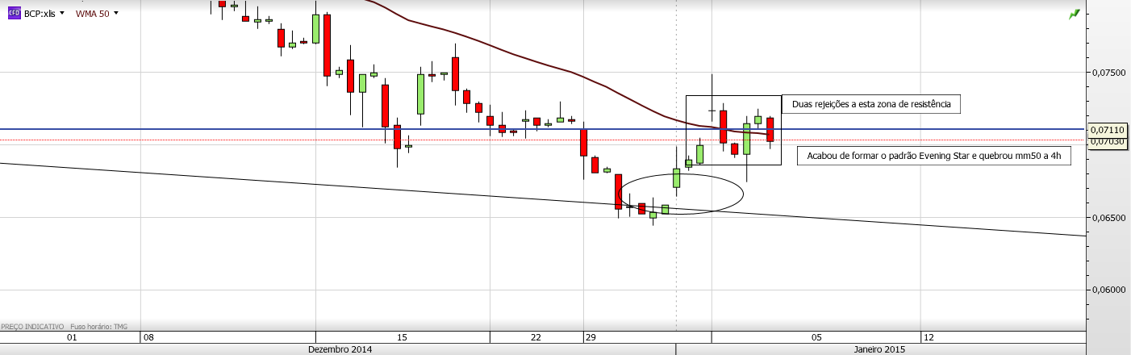Click the date label 05 on time axis
Image resolution: width=1131 pixels, height=355 pixels.
(816, 337)
